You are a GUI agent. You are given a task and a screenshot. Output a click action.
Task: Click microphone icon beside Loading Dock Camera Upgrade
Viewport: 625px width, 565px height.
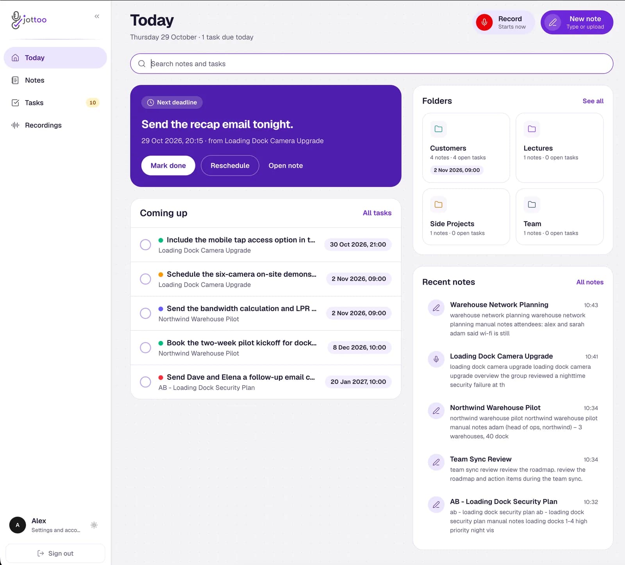(436, 359)
